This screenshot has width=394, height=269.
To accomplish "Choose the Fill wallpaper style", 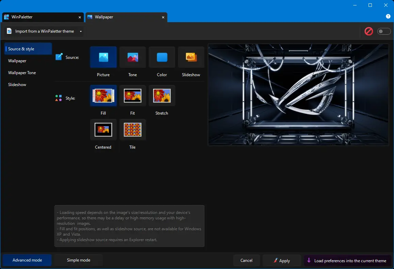I will [x=103, y=96].
